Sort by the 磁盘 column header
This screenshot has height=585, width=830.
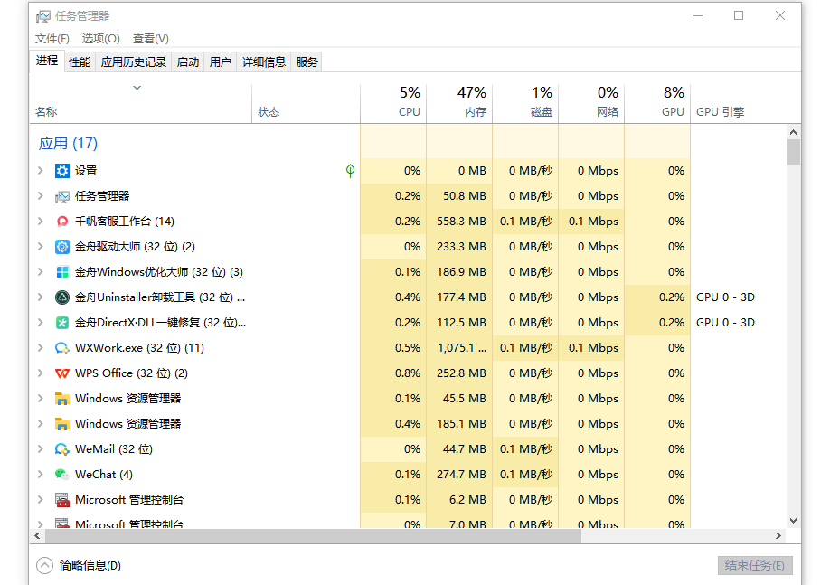tap(525, 103)
